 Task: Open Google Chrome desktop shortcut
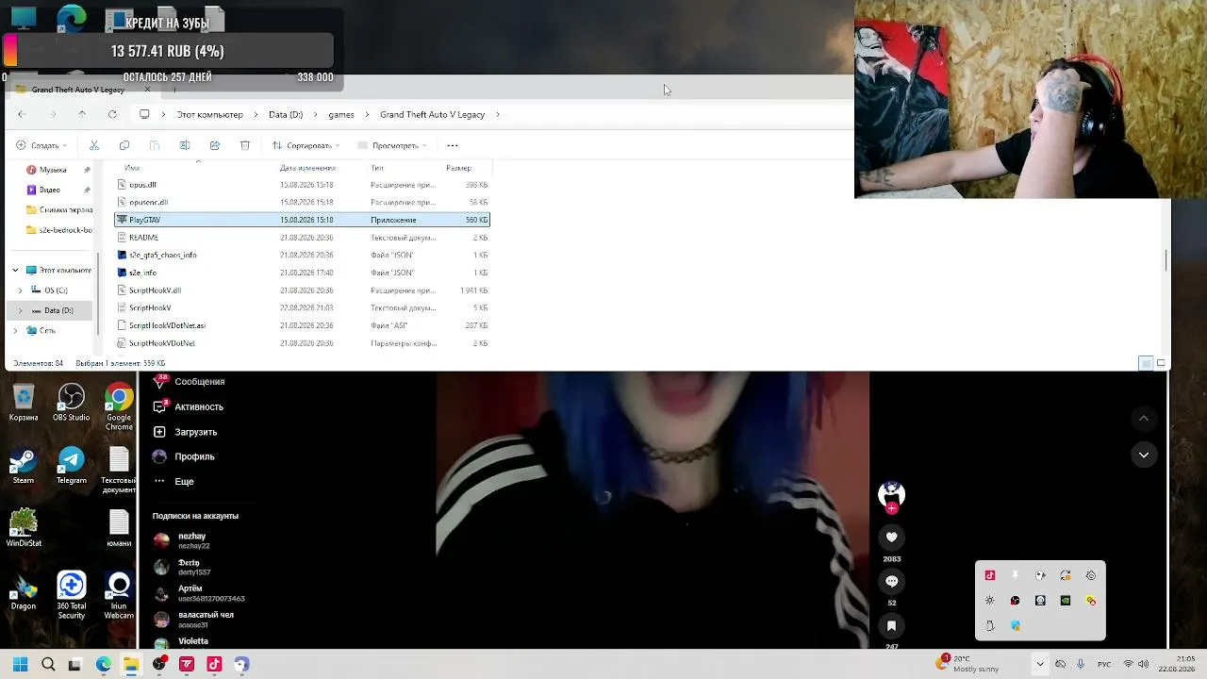(119, 407)
